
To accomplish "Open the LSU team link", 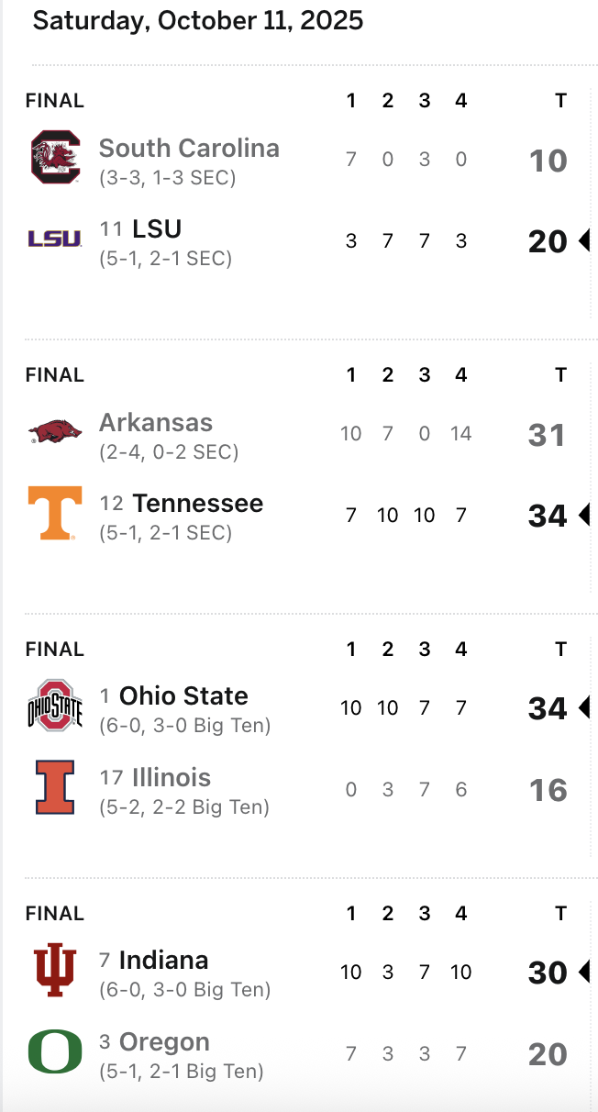I will pyautogui.click(x=157, y=228).
